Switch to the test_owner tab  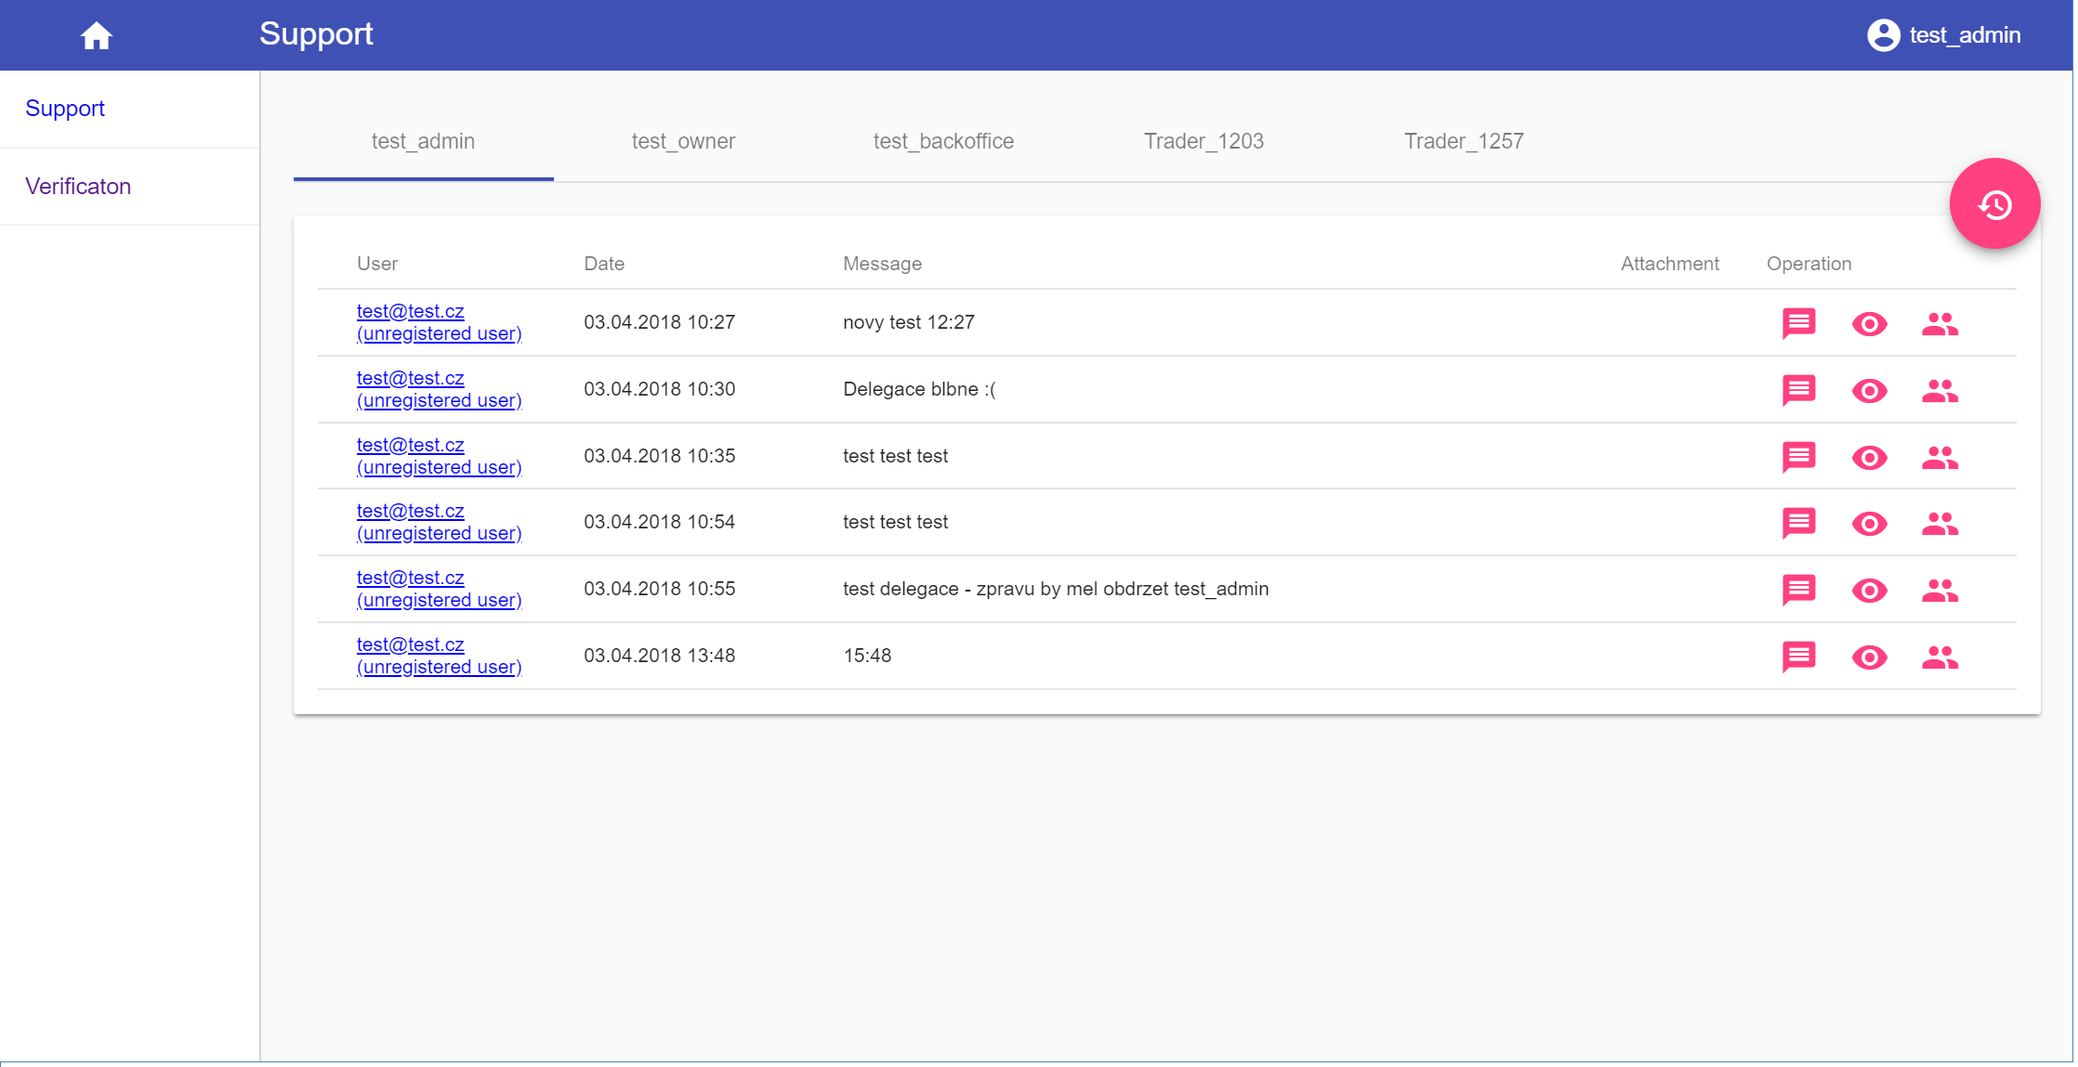683,141
